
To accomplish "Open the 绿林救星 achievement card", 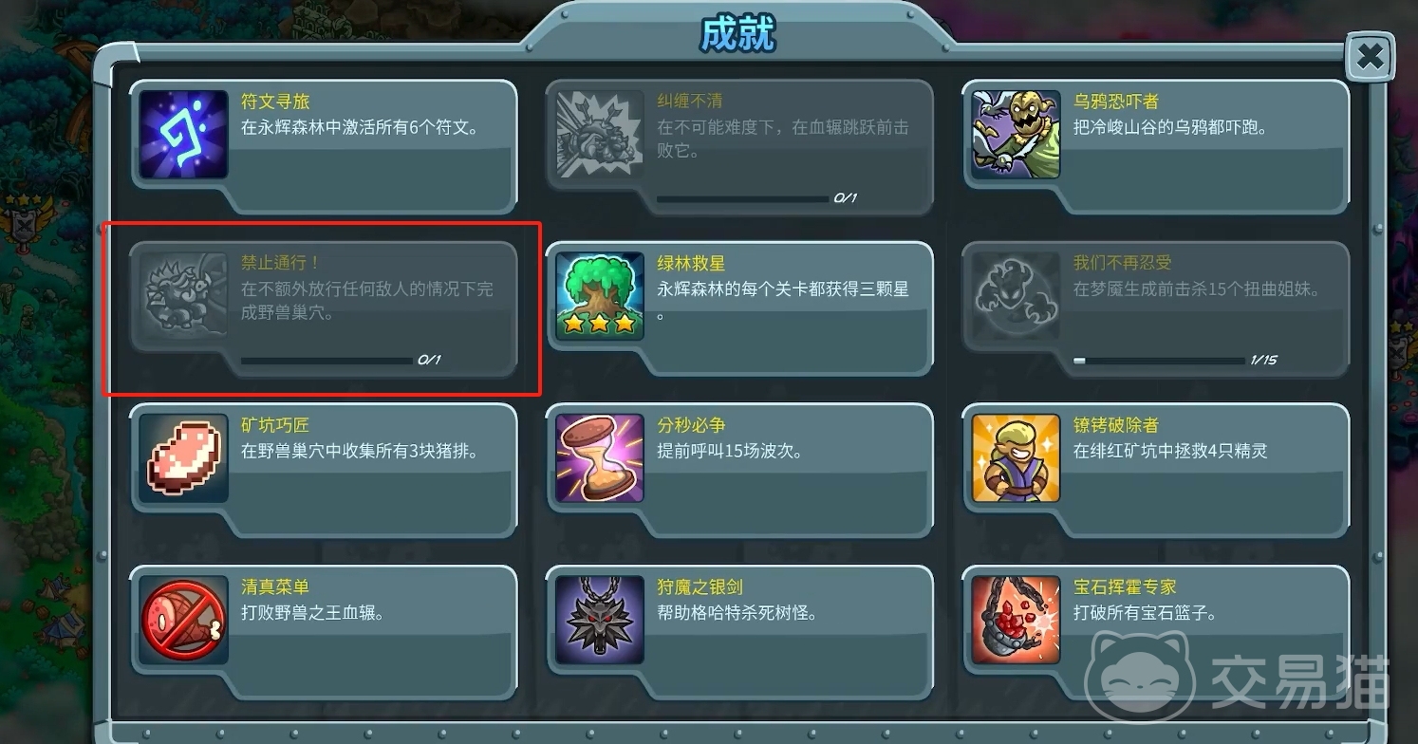I will click(740, 308).
